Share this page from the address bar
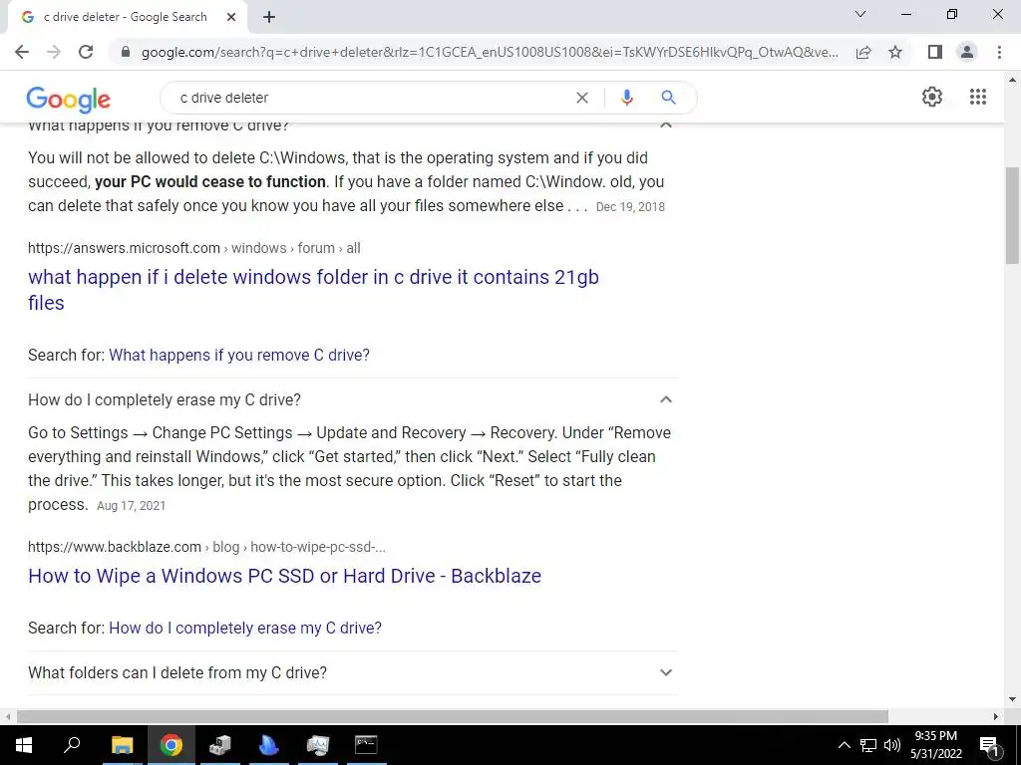1021x765 pixels. 863,52
